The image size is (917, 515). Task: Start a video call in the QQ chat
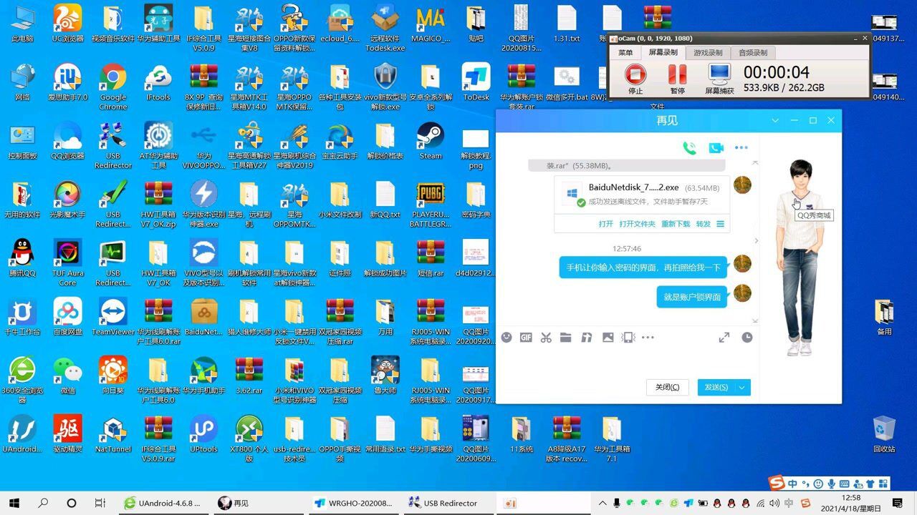(716, 148)
